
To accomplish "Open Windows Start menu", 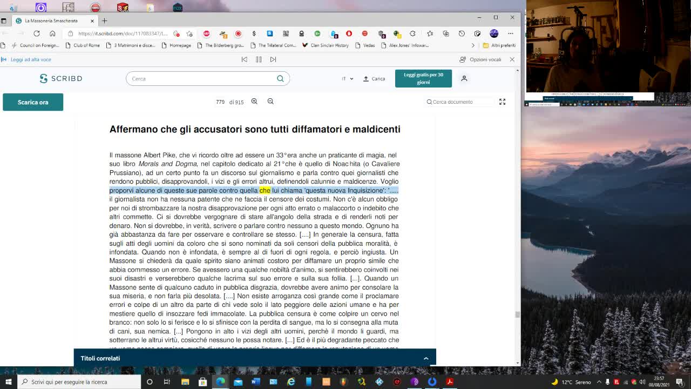I will point(8,382).
